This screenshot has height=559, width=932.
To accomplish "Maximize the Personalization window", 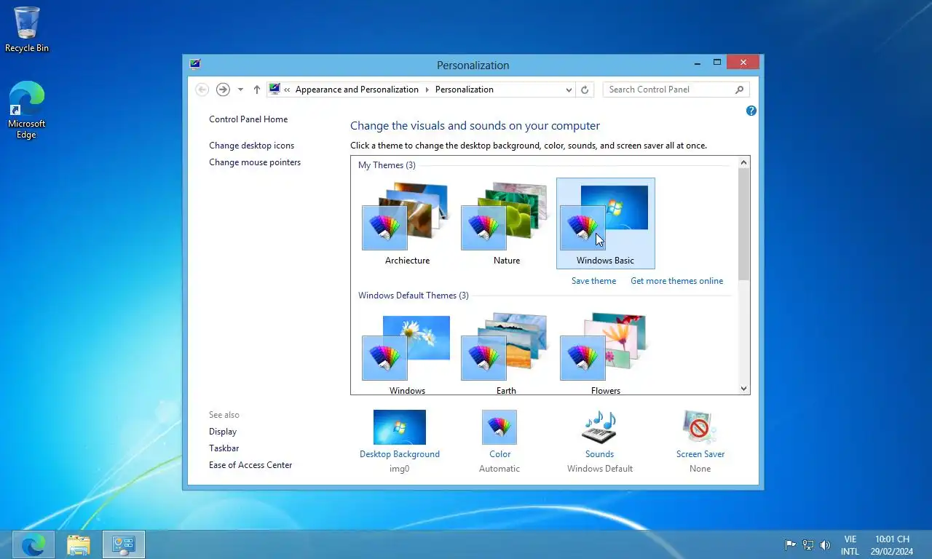I will [x=717, y=63].
